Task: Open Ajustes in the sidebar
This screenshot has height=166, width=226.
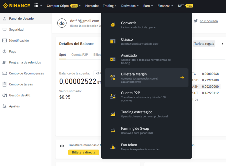Action: 26,106
